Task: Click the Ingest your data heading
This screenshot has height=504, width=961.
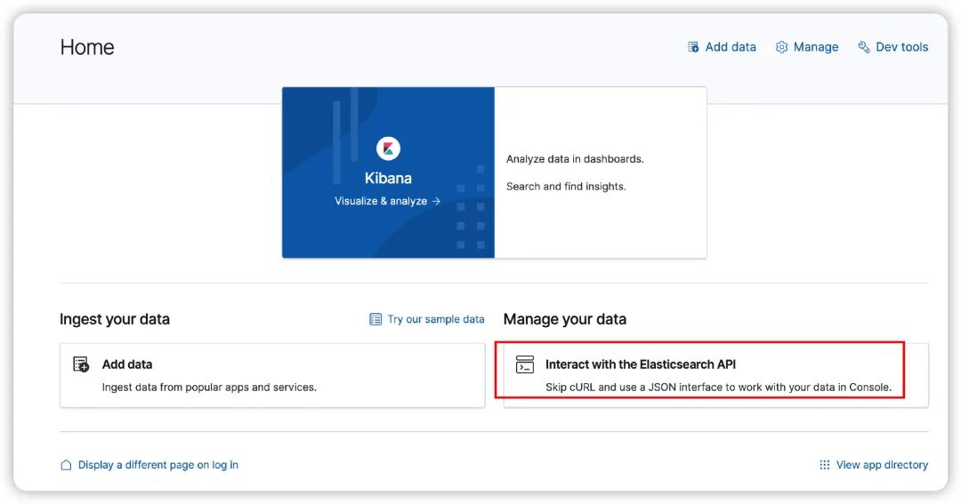Action: [x=115, y=319]
